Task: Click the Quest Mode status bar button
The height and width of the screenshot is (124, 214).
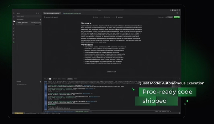Action: tap(19, 113)
